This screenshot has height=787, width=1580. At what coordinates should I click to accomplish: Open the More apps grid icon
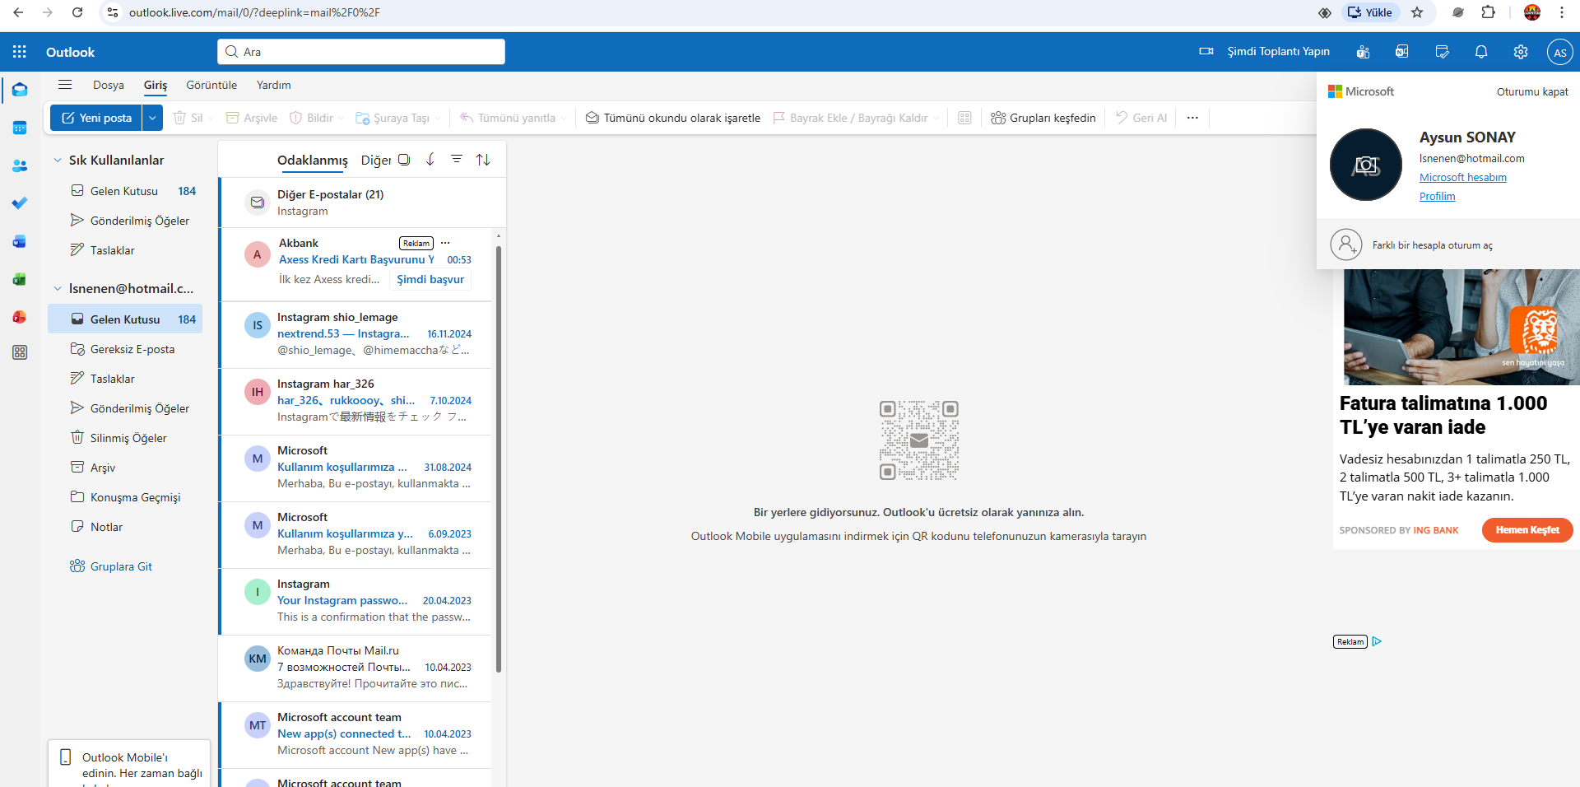pos(20,352)
